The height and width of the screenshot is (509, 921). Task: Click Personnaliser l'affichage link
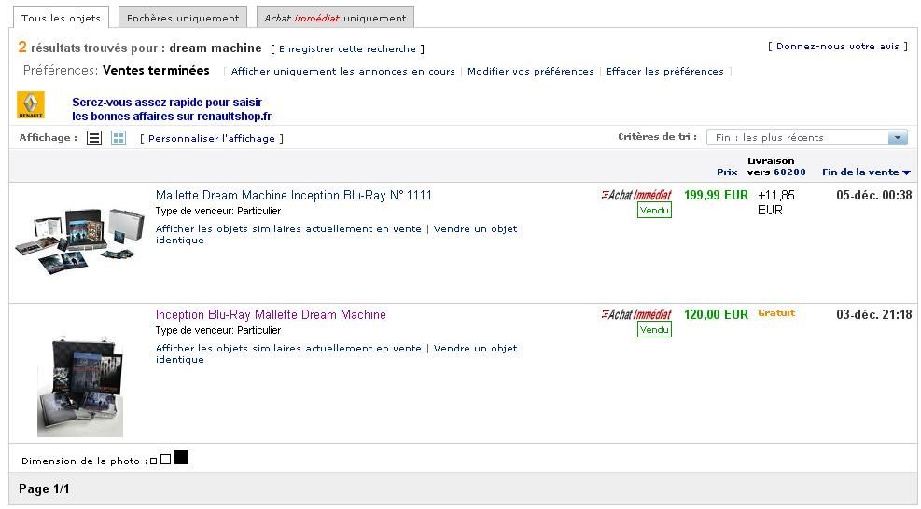[x=212, y=139]
